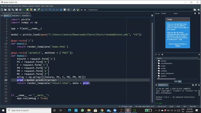201x113 pixels.
Task: Open the Run menu
Action: pyautogui.click(x=20, y=6)
